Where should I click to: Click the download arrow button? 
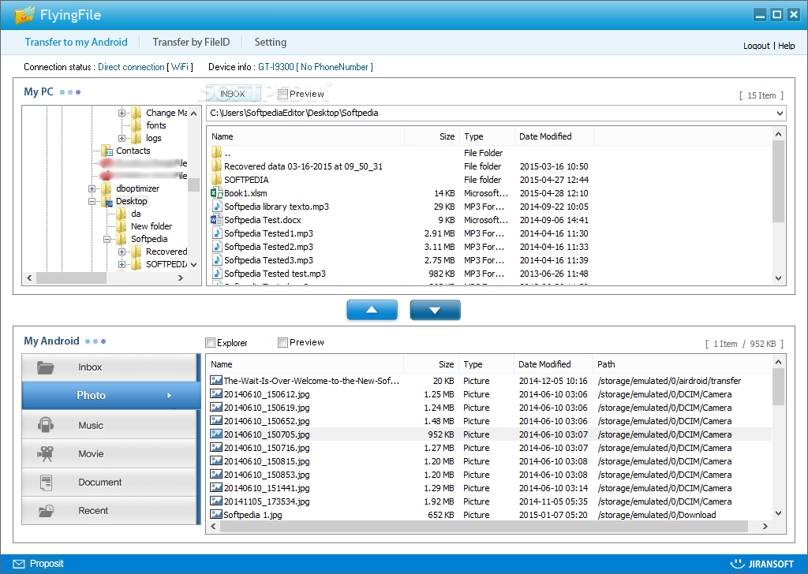point(435,310)
